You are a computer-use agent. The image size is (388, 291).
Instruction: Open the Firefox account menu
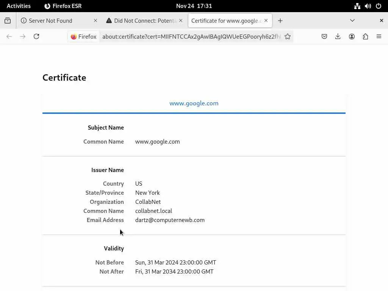[352, 37]
